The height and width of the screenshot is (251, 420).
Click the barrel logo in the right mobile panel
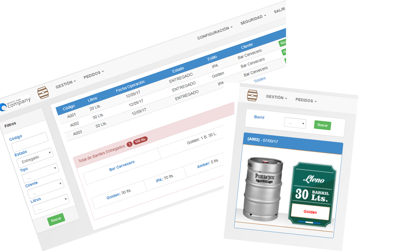252,95
